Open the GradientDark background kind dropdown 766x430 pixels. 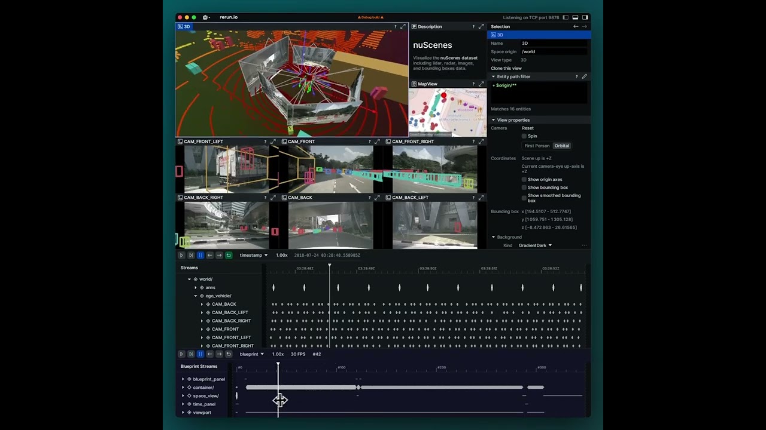[535, 245]
